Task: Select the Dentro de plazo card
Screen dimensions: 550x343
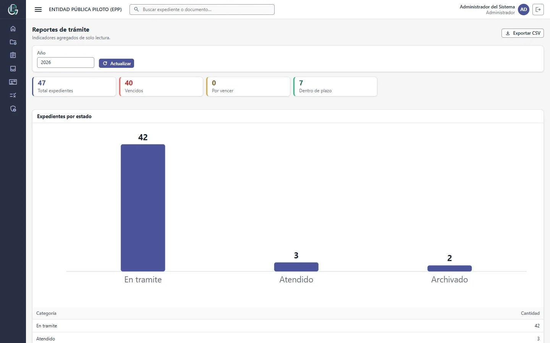Action: [335, 87]
